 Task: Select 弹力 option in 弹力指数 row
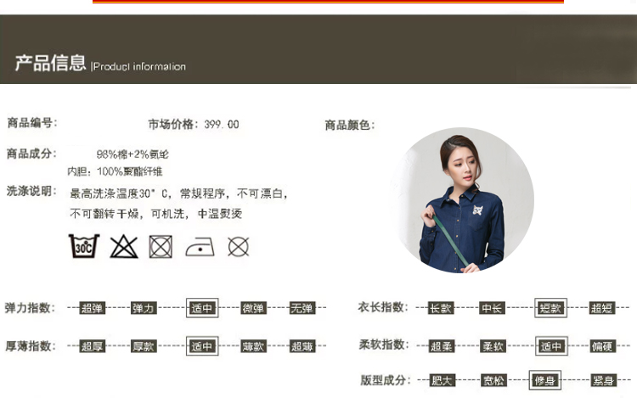tap(144, 308)
